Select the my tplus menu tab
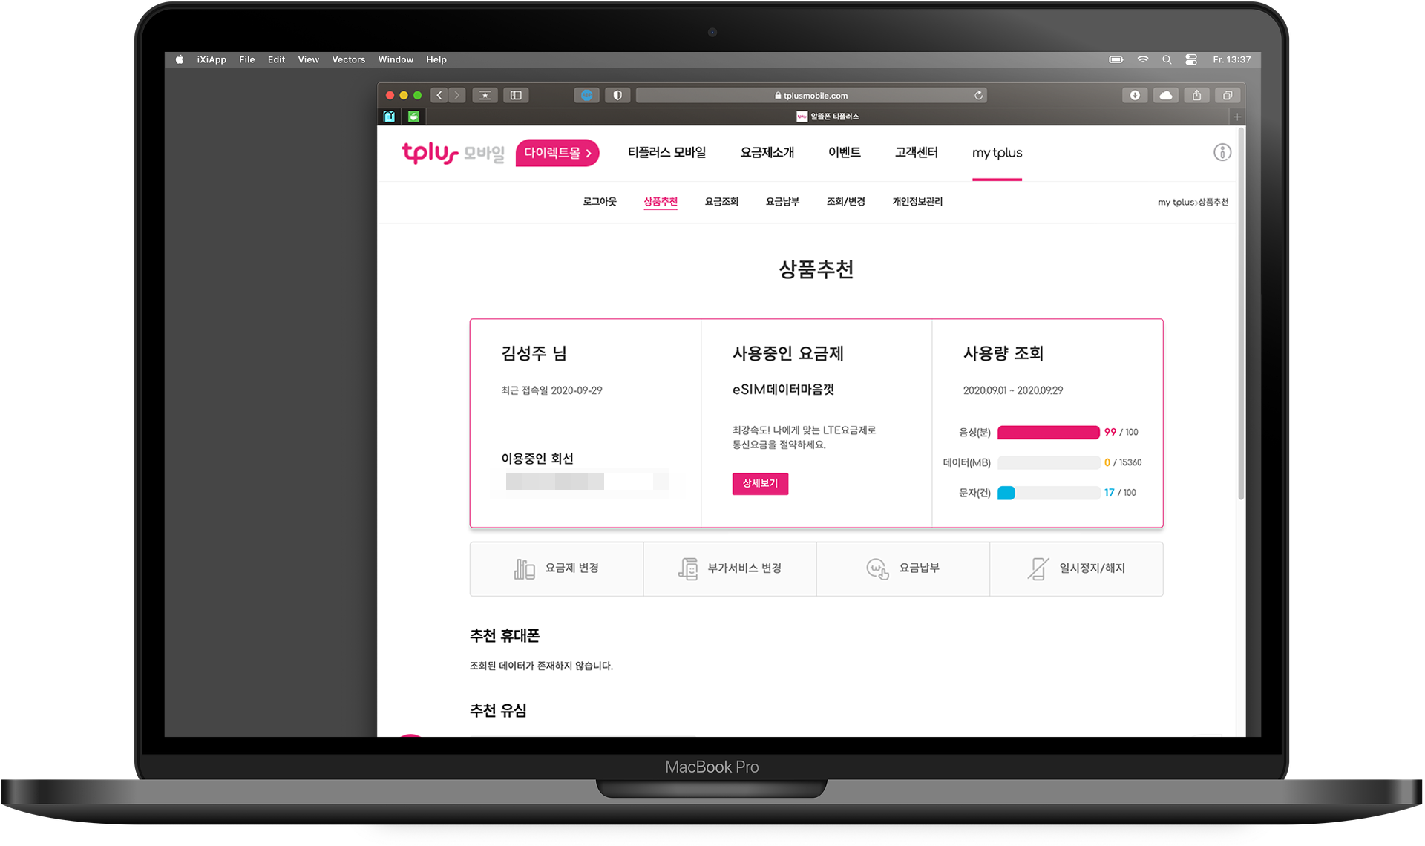This screenshot has height=846, width=1425. (997, 153)
